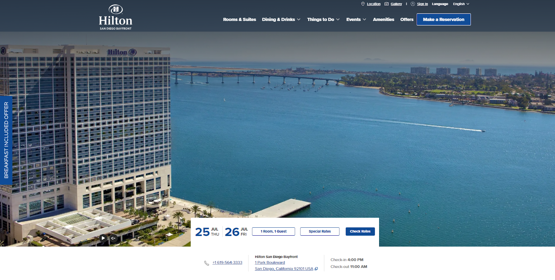Screen dimensions: 555x280
Task: Expand the Dining & Drinks menu
Action: [x=281, y=19]
